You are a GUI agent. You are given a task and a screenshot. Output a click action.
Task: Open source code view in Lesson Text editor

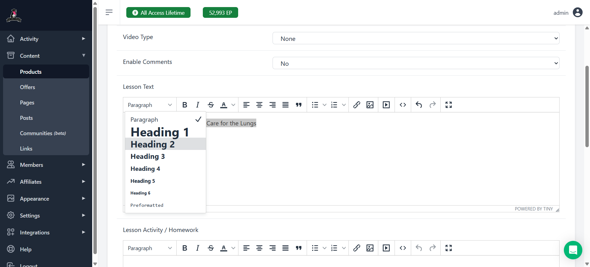(403, 105)
